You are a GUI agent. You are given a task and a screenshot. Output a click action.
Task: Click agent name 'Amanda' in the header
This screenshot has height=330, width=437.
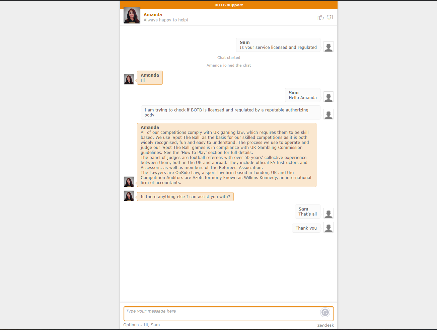point(153,15)
